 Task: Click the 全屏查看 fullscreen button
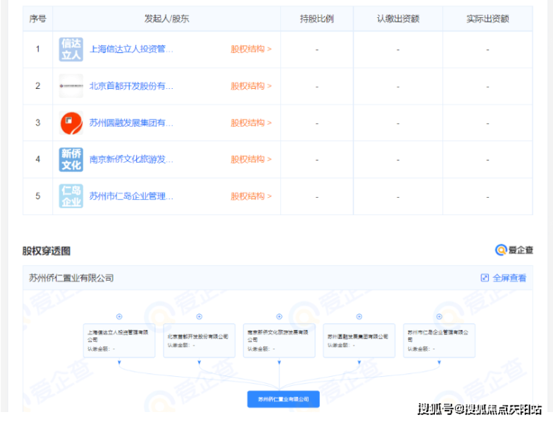coord(503,278)
